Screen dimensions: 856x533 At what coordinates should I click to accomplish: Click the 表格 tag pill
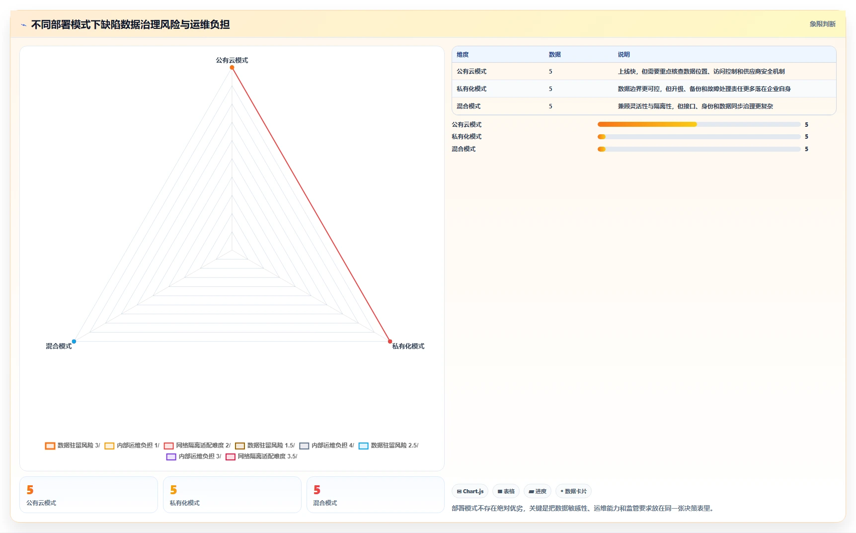click(x=506, y=491)
